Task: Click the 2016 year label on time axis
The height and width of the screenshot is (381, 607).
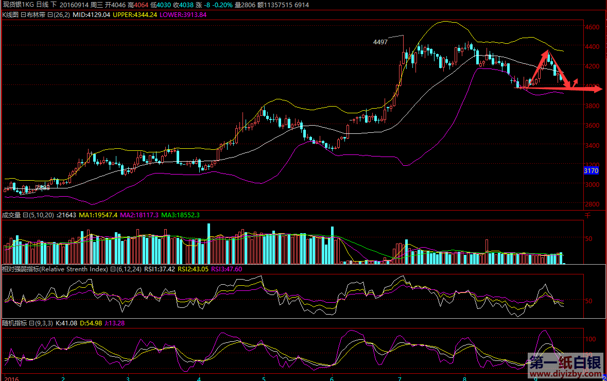Action: click(x=10, y=377)
